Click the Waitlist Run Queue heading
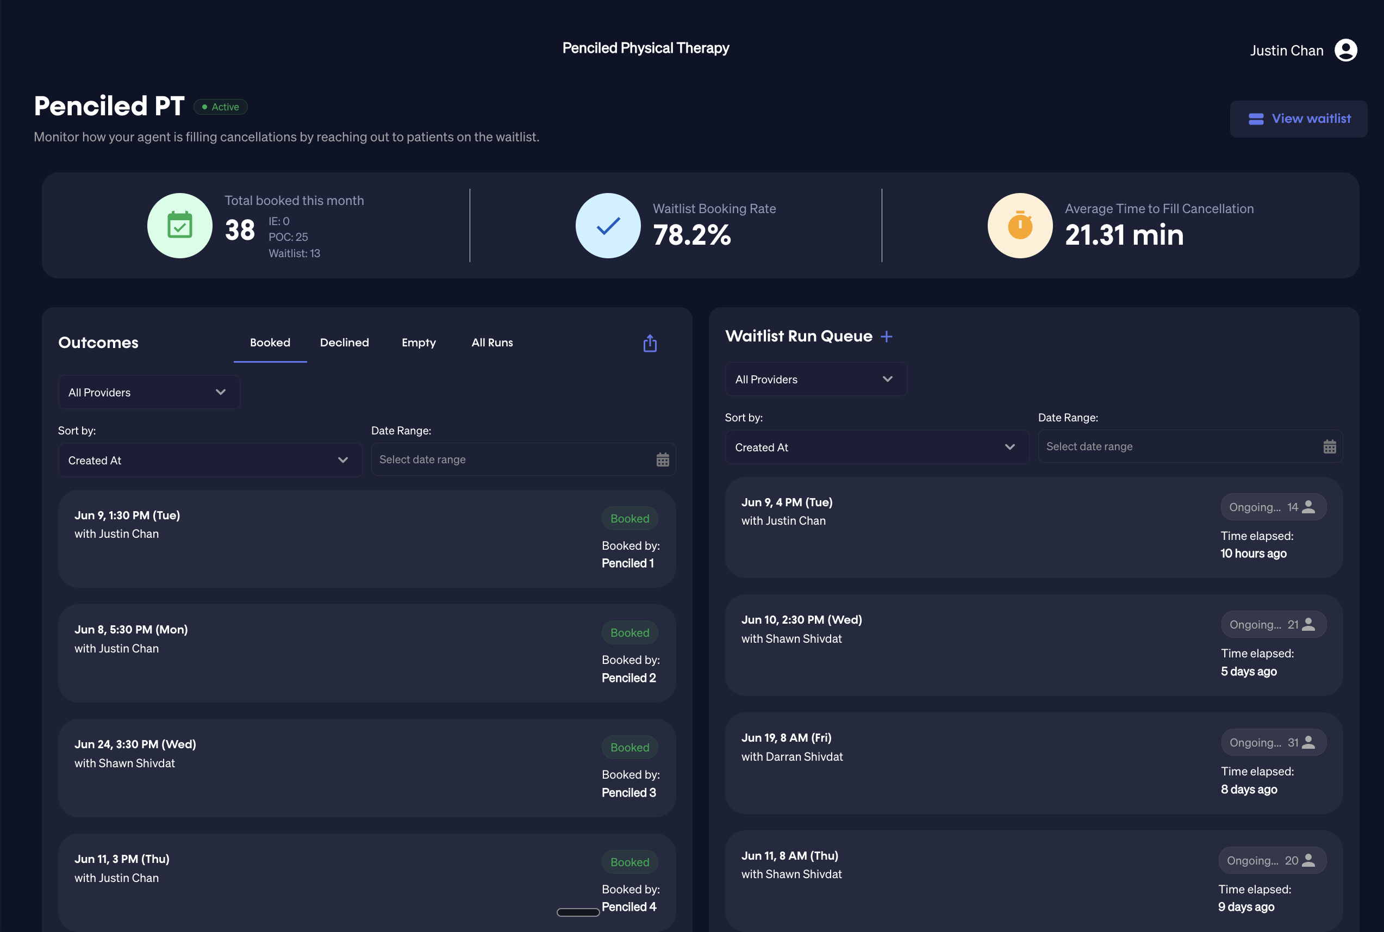This screenshot has width=1384, height=932. point(799,337)
